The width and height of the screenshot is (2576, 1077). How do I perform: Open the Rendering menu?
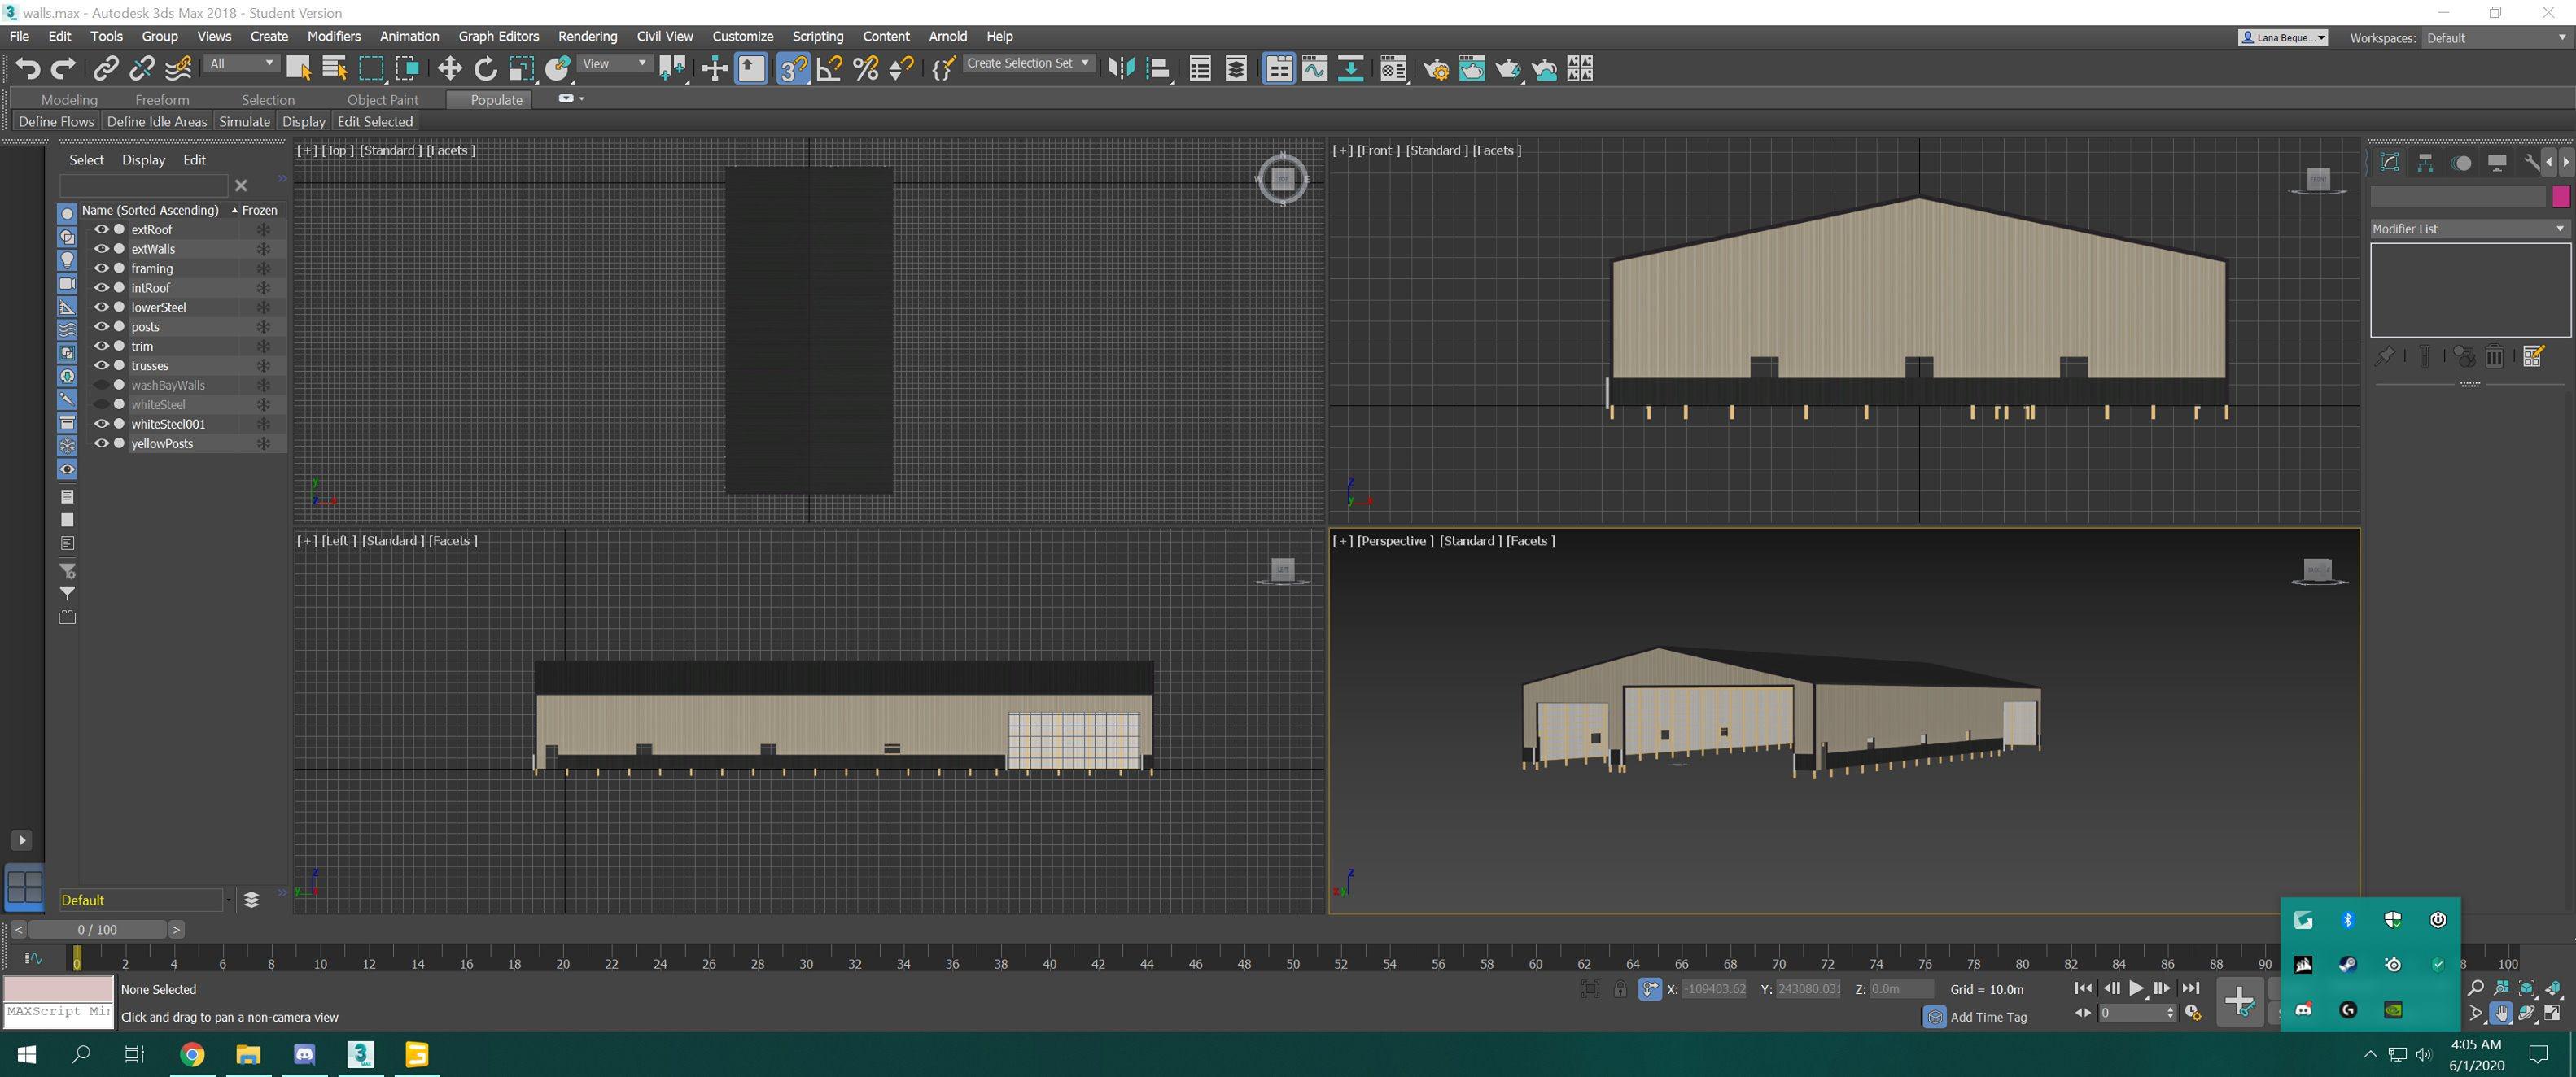click(x=587, y=36)
